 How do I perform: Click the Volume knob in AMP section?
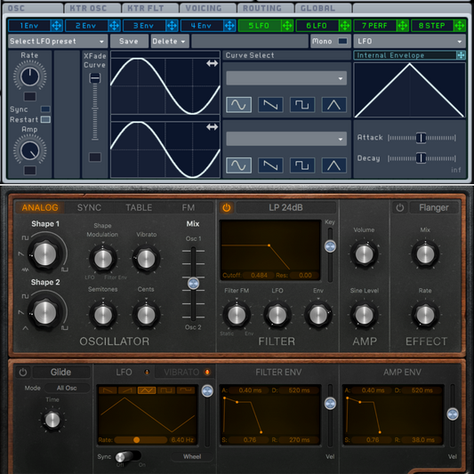(x=364, y=254)
